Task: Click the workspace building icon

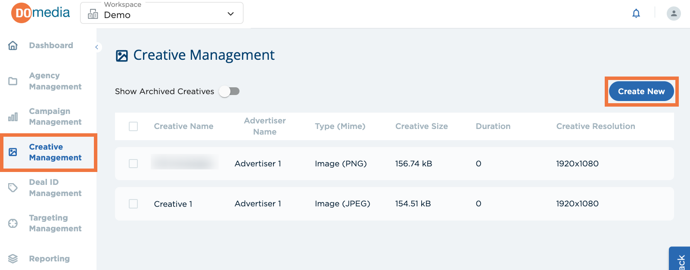Action: click(x=93, y=15)
